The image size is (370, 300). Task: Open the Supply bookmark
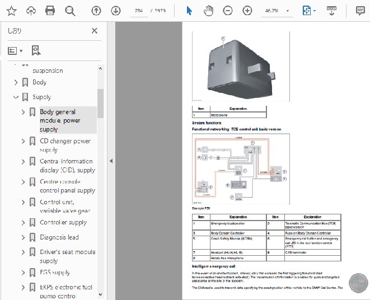pos(42,97)
